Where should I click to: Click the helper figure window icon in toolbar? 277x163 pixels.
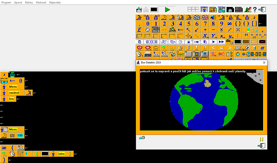point(204,10)
